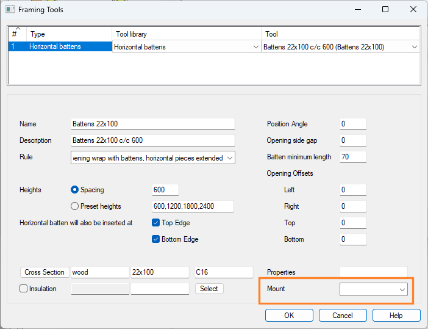Screen dimensions: 428x329
Task: Enable the Insulation checkbox
Action: pyautogui.click(x=24, y=289)
